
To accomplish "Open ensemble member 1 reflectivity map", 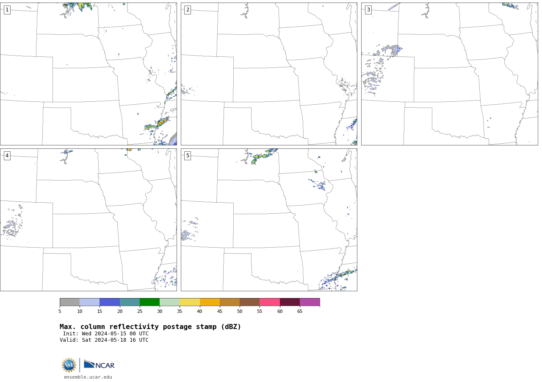I will click(x=88, y=74).
